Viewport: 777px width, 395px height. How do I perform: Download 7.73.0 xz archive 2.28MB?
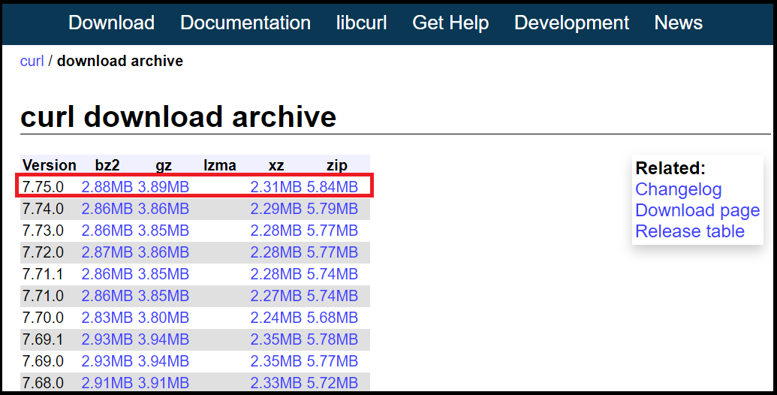pyautogui.click(x=276, y=231)
